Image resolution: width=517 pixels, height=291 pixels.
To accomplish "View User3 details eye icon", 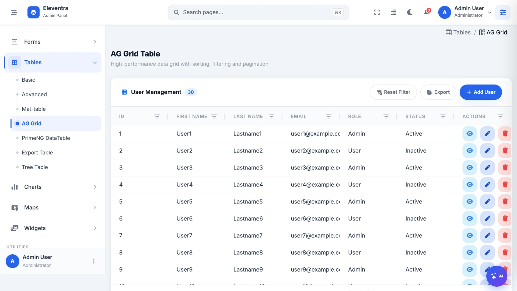I will tap(470, 168).
